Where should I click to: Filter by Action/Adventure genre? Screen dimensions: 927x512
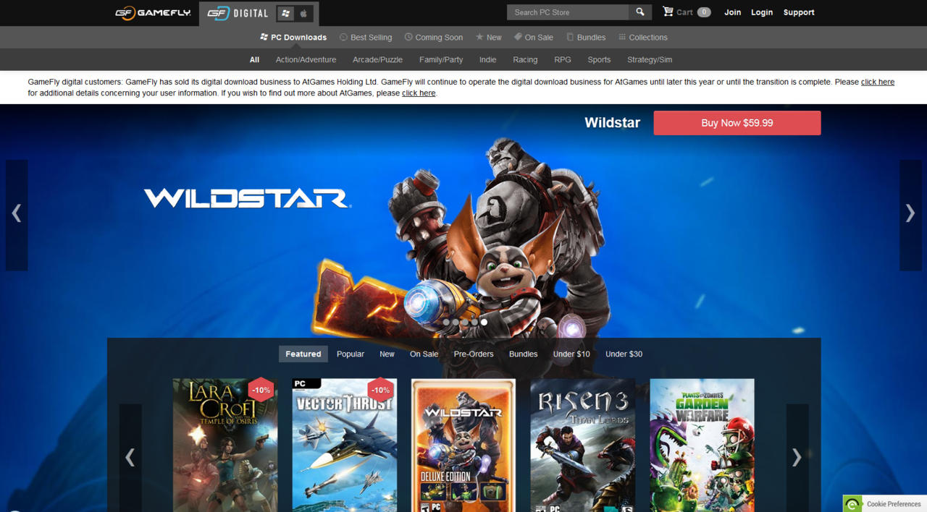[306, 60]
